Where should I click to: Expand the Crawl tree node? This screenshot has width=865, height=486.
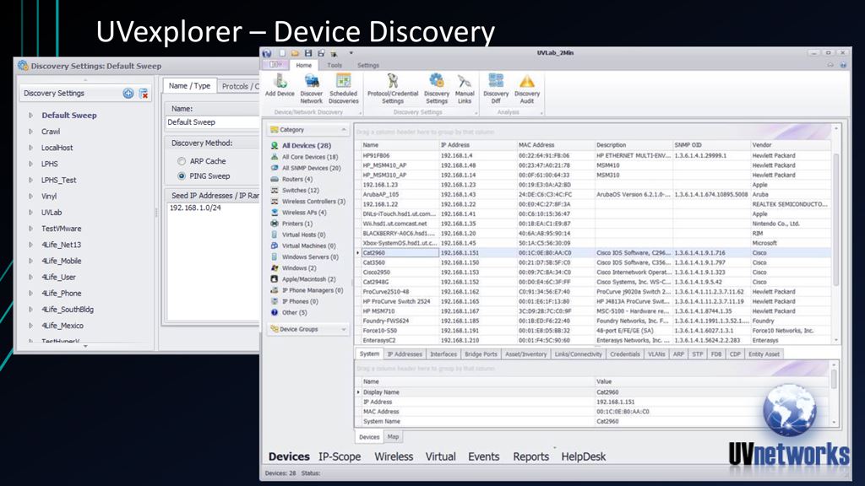click(31, 132)
